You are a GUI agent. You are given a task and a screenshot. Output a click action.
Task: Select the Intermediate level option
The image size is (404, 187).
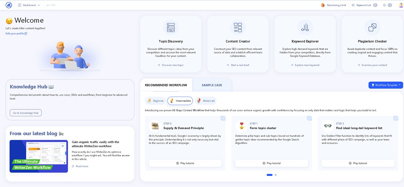pos(180,101)
